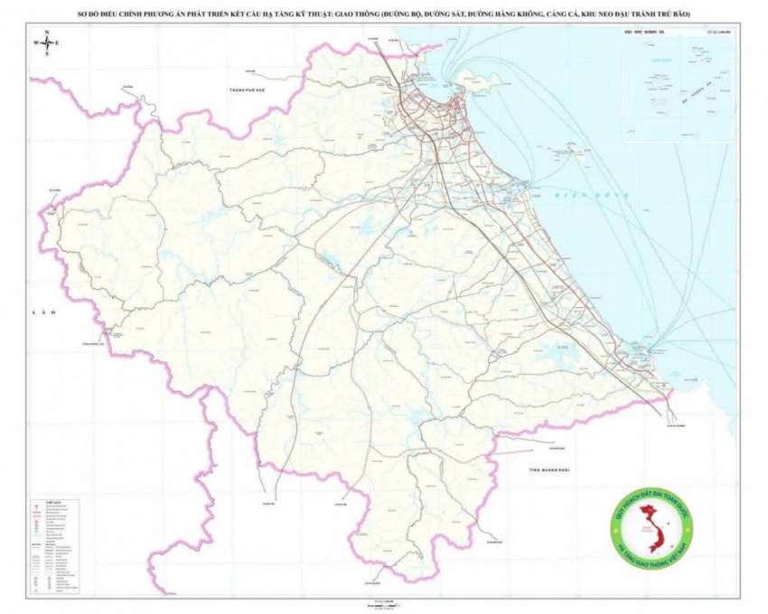The height and width of the screenshot is (614, 768).
Task: Click the compass rose in the top-left corner
Action: (46, 43)
